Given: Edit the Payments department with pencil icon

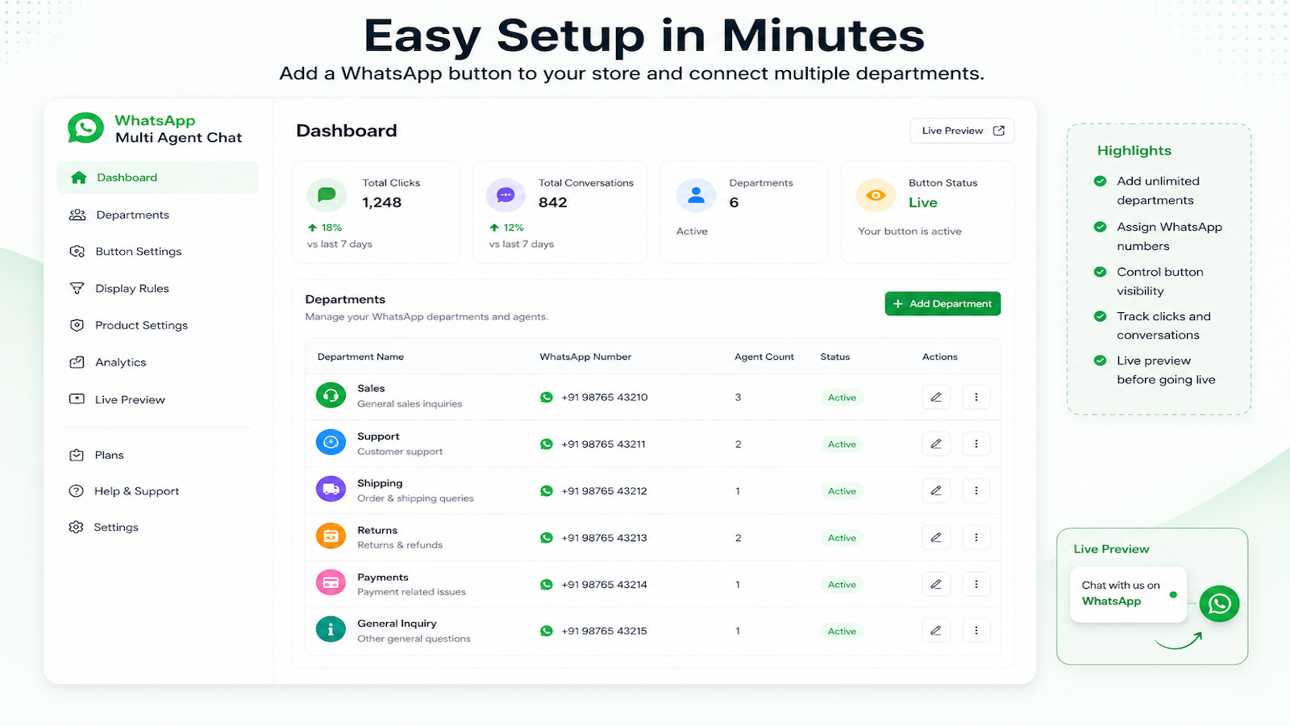Looking at the screenshot, I should click(x=936, y=584).
